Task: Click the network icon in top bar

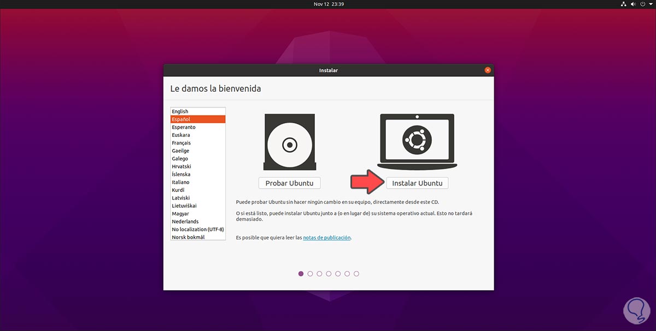Action: point(625,4)
